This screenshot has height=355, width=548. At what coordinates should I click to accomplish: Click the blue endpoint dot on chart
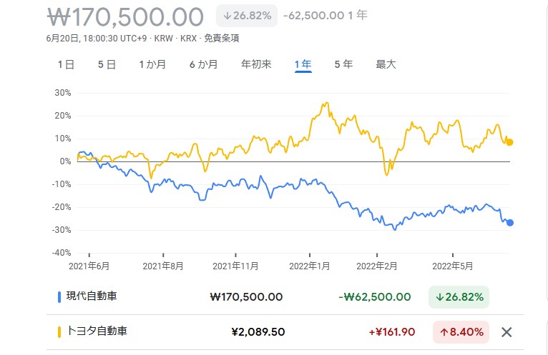pyautogui.click(x=509, y=223)
